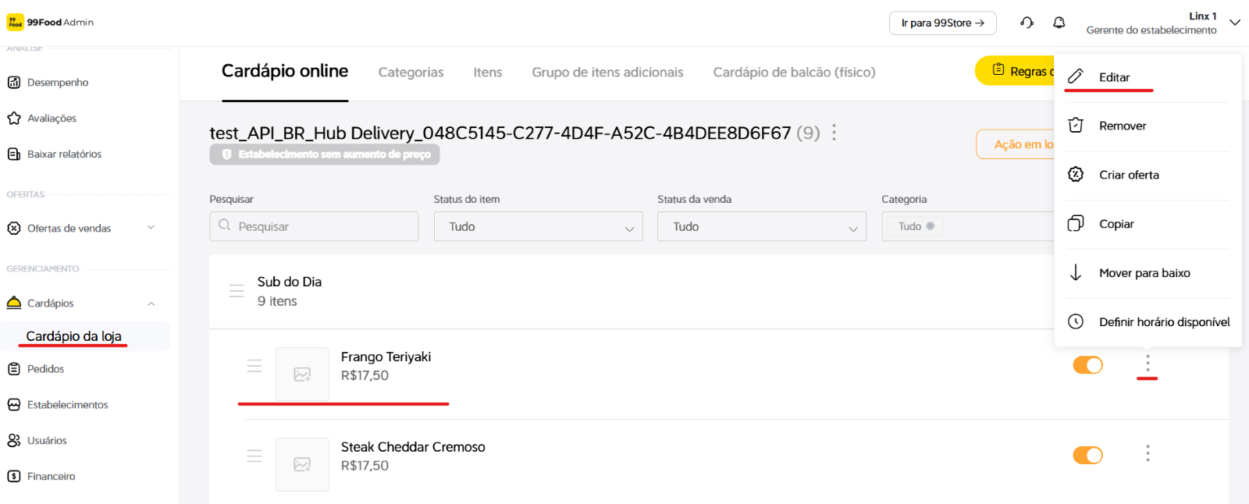This screenshot has height=504, width=1249.
Task: Choose Copiar from the context menu
Action: [x=1148, y=224]
